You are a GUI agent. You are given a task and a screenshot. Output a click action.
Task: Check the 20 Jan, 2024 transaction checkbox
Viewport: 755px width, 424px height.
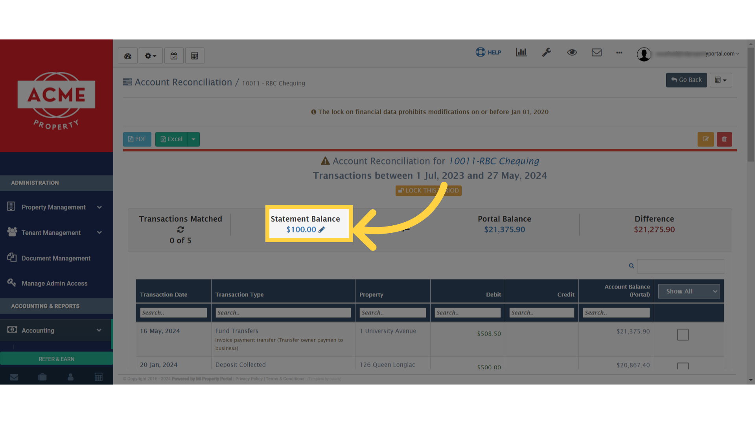(683, 366)
